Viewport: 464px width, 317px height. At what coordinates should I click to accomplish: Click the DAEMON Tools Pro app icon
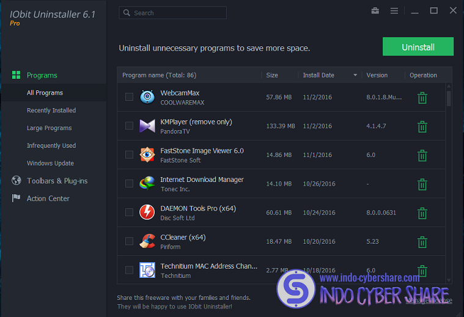coord(147,213)
